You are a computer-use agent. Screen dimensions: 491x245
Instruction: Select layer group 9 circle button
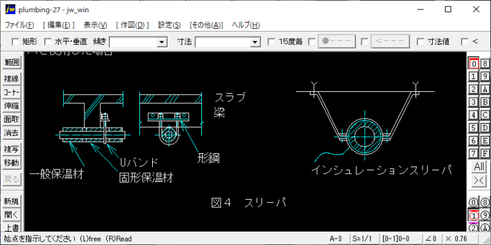[x=485, y=215]
